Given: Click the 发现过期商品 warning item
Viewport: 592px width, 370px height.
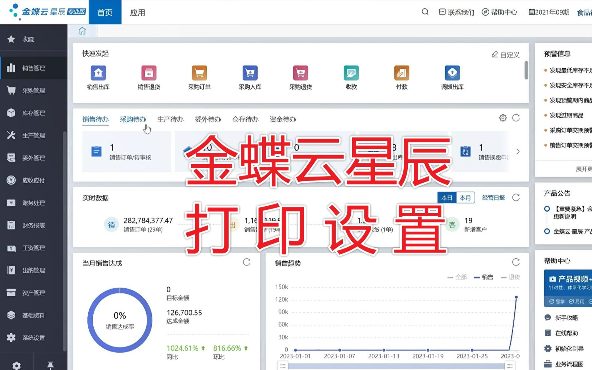Looking at the screenshot, I should click(566, 115).
